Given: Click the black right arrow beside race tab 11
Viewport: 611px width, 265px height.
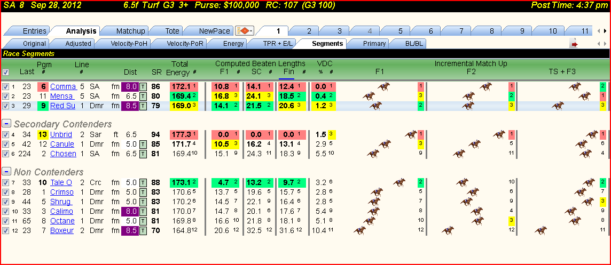Looking at the screenshot, I should [605, 31].
